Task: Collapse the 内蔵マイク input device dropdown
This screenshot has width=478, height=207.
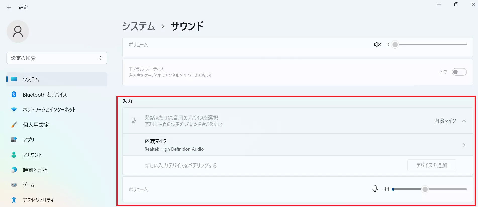Action: pyautogui.click(x=464, y=121)
